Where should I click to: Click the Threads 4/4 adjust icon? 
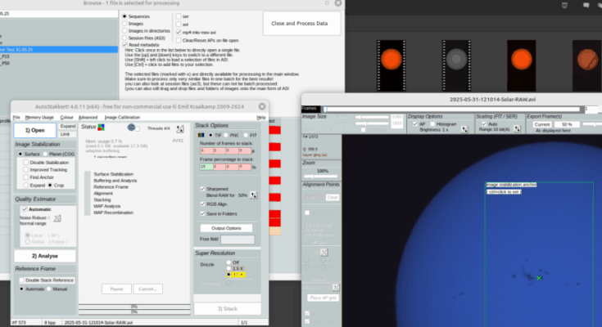179,128
